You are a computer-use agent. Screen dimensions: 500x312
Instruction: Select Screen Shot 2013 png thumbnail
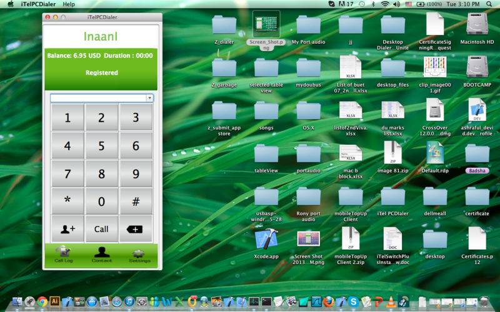coord(308,239)
